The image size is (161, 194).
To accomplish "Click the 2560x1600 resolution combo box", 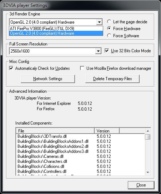I will click(x=55, y=51).
